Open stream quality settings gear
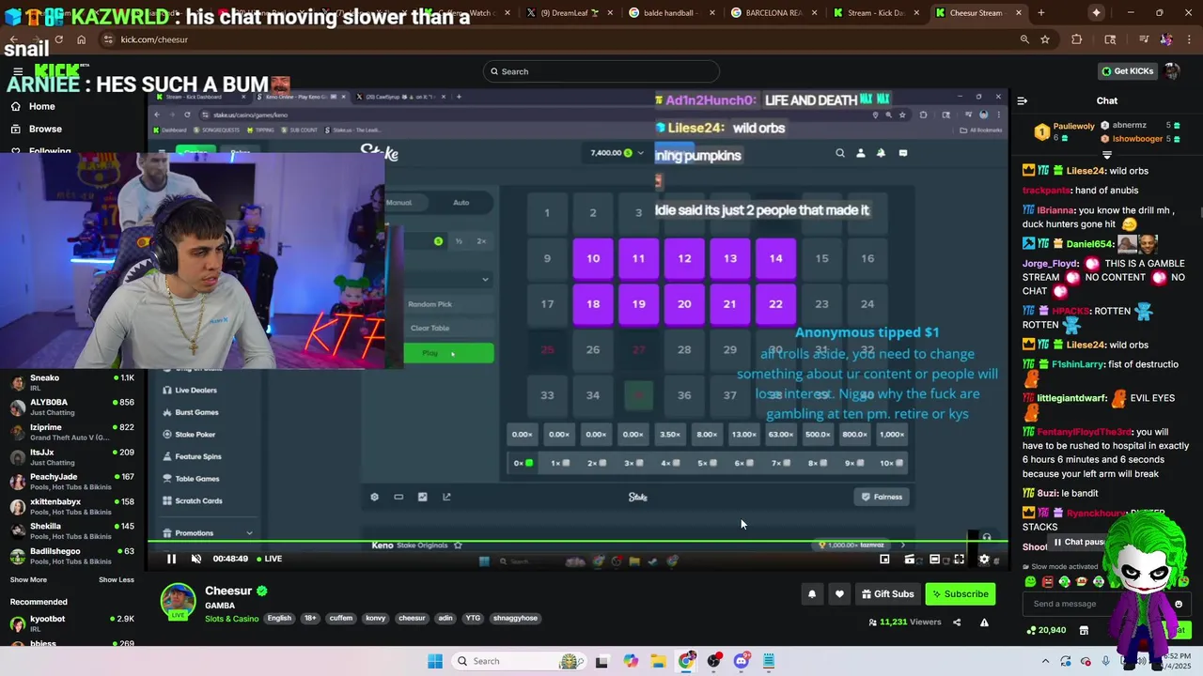Screen dimensions: 1203x676 [x=984, y=559]
